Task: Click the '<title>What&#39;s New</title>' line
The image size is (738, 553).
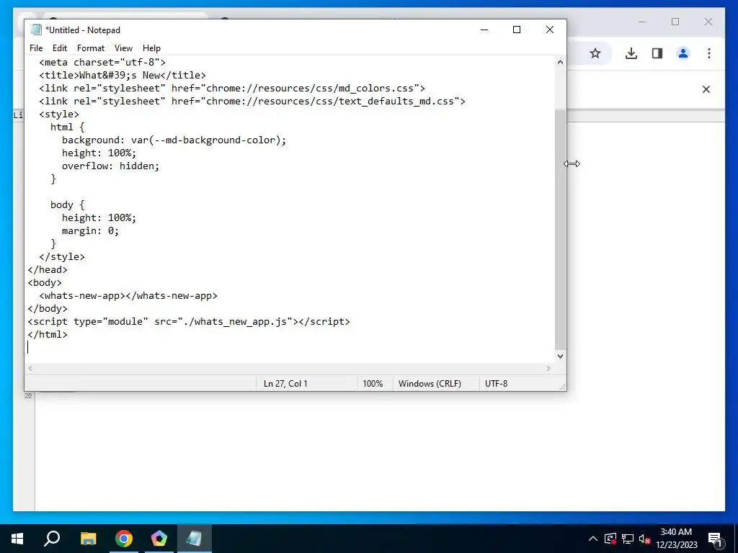Action: tap(123, 75)
